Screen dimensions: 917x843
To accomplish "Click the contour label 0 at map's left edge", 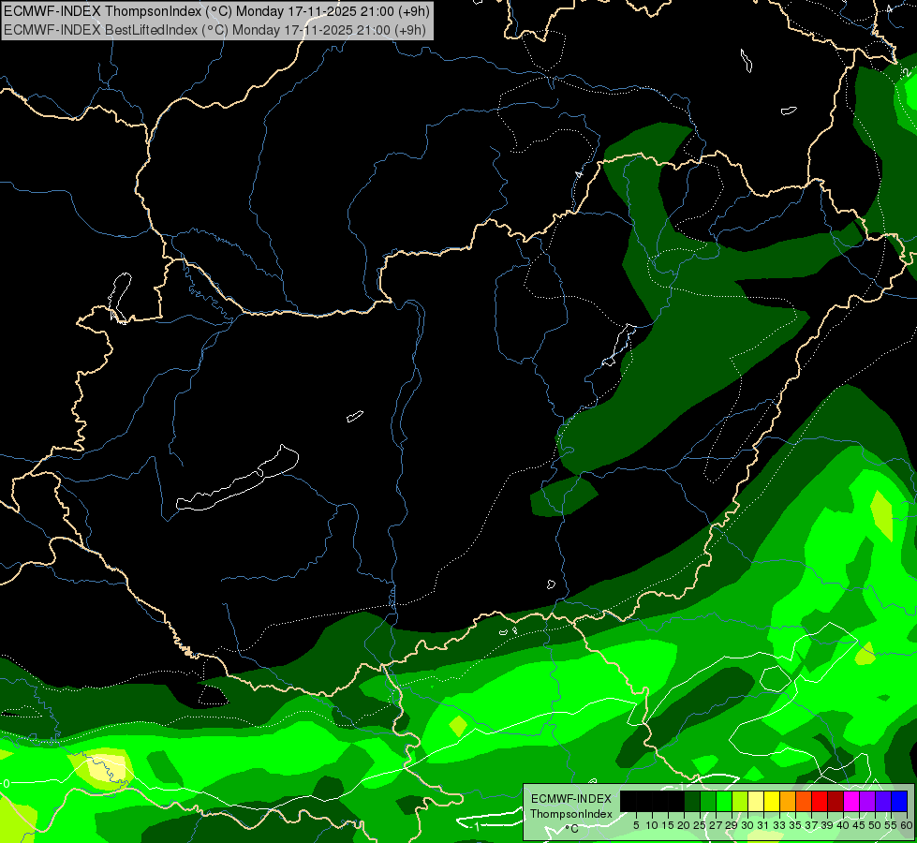I will [x=6, y=783].
